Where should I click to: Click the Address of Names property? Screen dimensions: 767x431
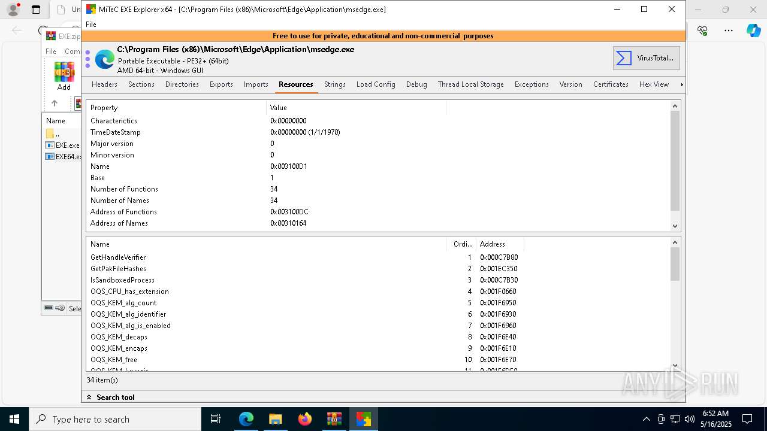click(x=378, y=223)
